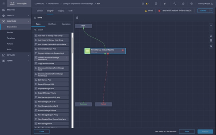Click plus icon on Format Storage Volume task
Image resolution: width=216 pixels, height=135 pixels.
(36, 110)
